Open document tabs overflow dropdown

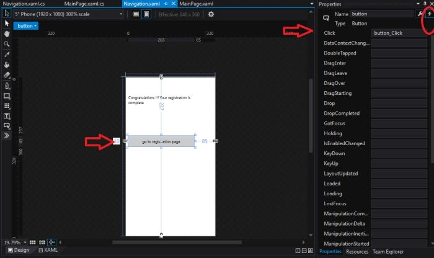coord(312,4)
